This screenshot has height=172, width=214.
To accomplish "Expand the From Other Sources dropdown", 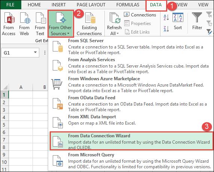I will click(60, 24).
